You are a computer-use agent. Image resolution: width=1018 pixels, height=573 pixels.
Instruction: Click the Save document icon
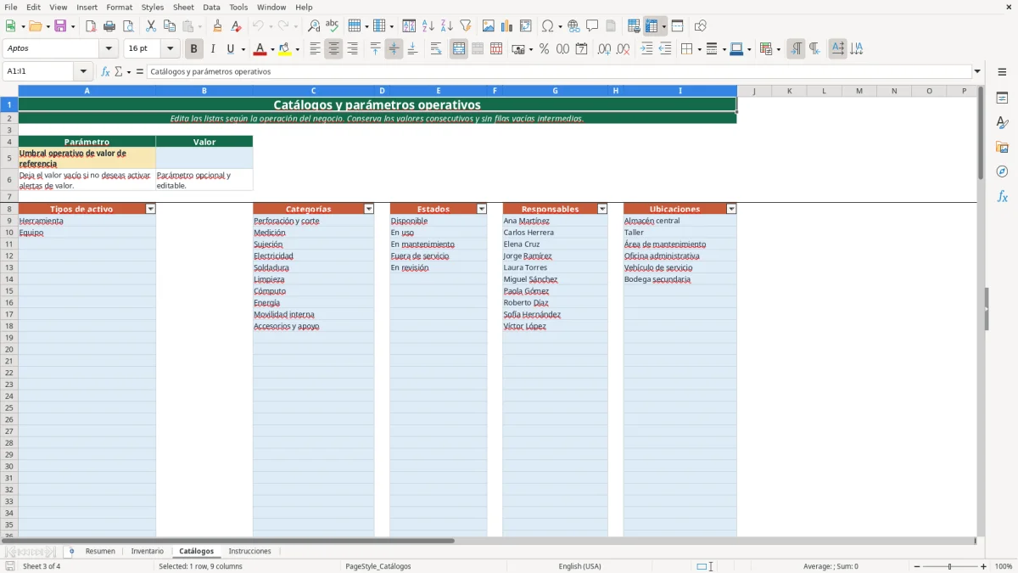point(60,26)
